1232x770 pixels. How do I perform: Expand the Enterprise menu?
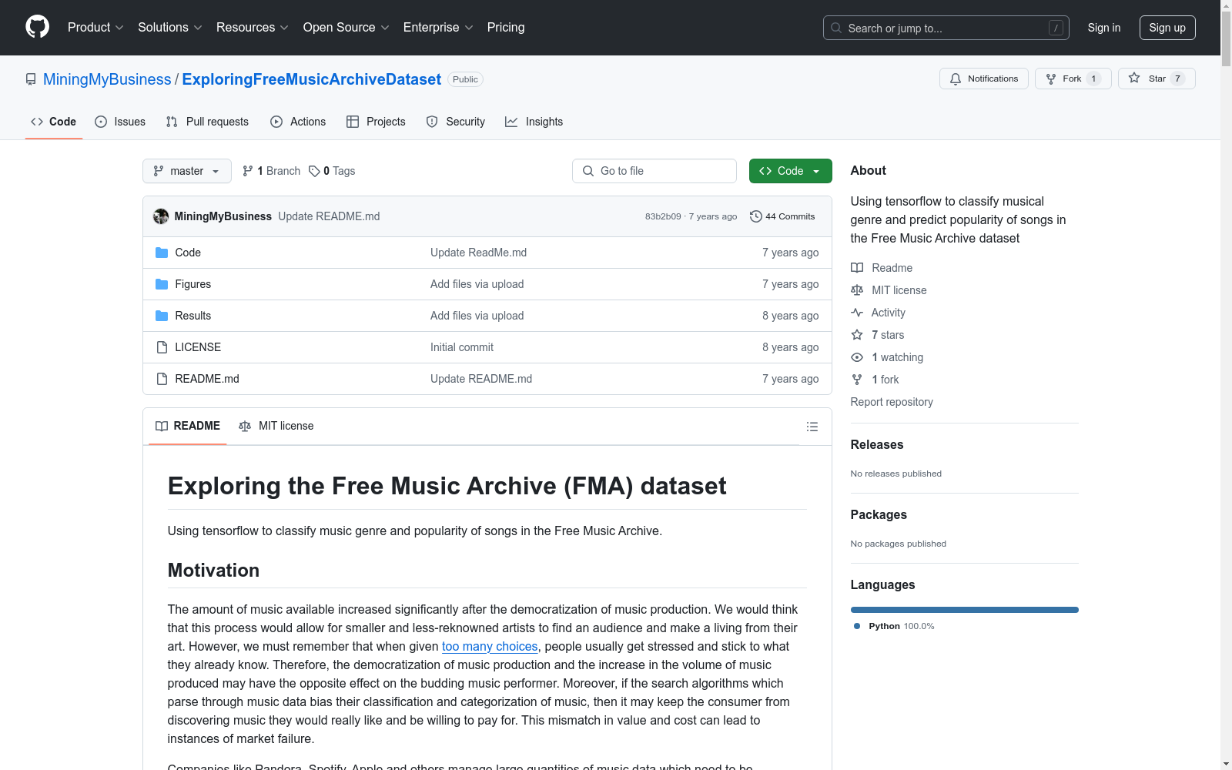click(438, 28)
